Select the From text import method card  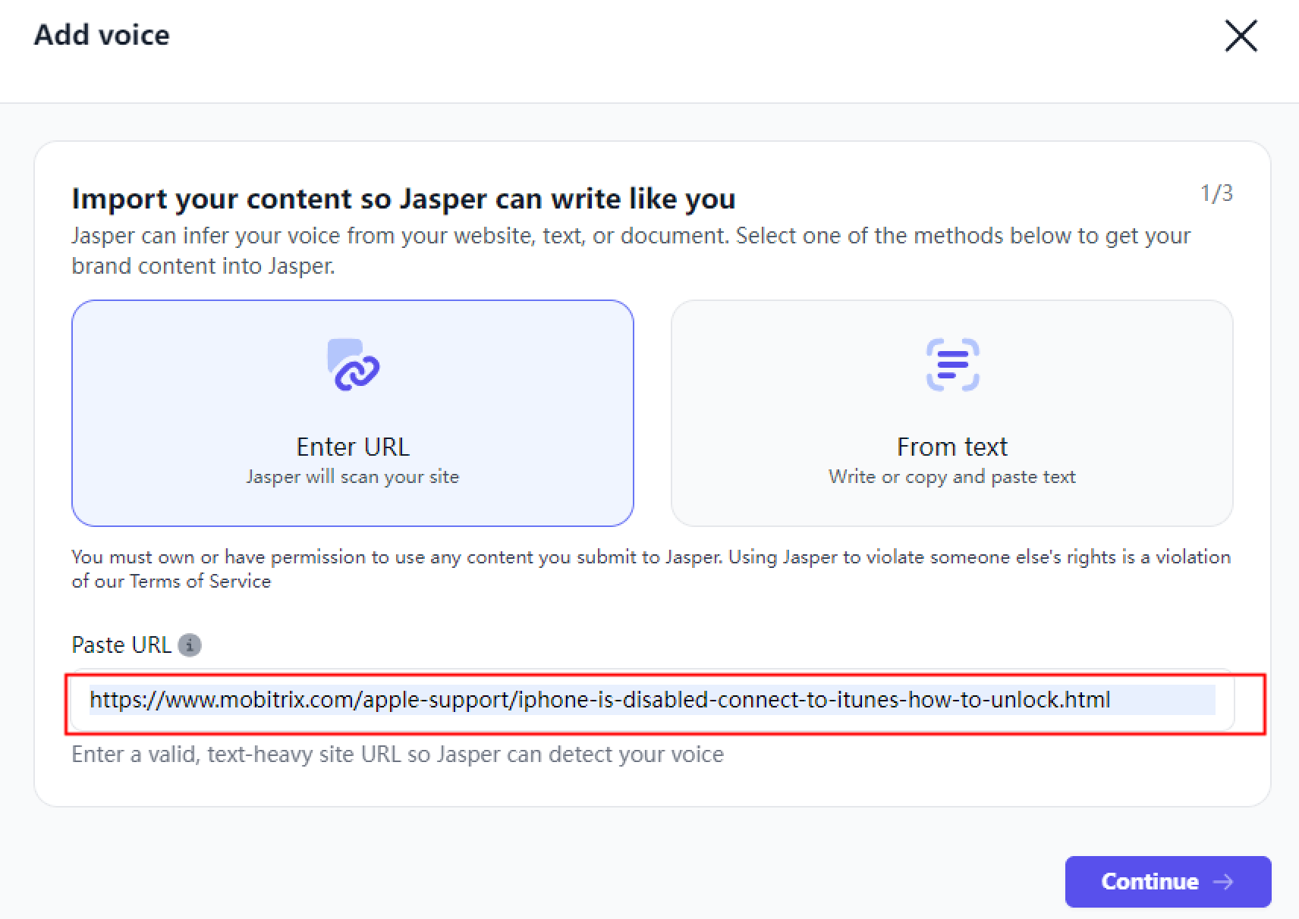click(x=951, y=413)
